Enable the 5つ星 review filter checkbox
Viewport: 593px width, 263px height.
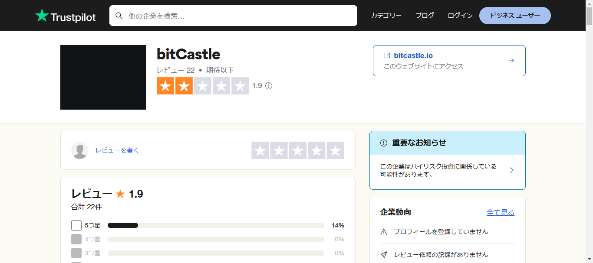point(76,225)
